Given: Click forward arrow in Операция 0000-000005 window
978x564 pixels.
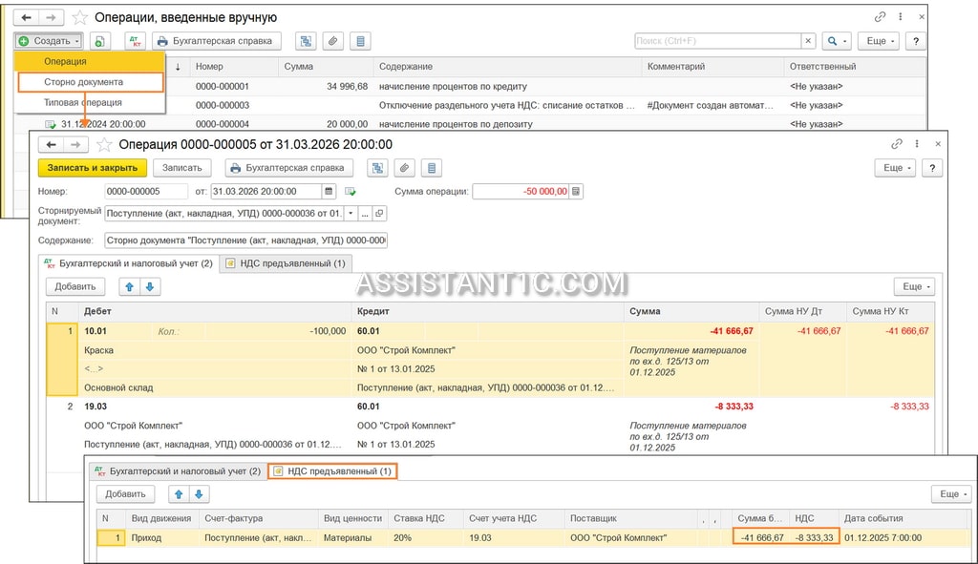Looking at the screenshot, I should pos(75,145).
